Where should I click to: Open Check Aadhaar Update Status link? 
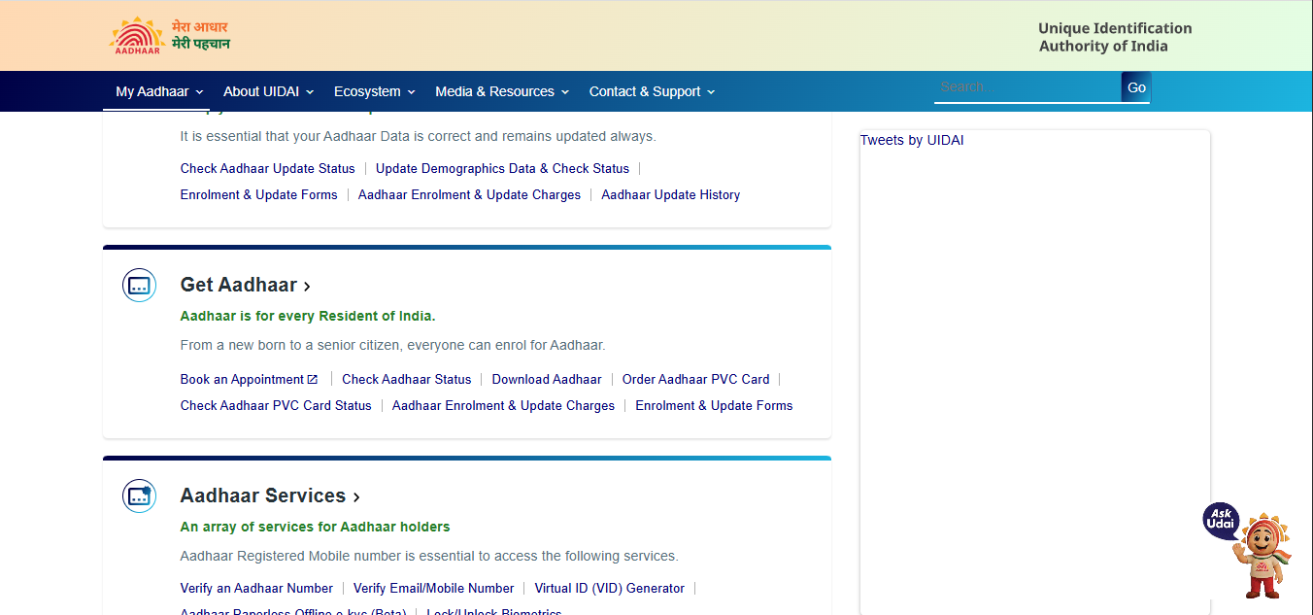coord(268,168)
